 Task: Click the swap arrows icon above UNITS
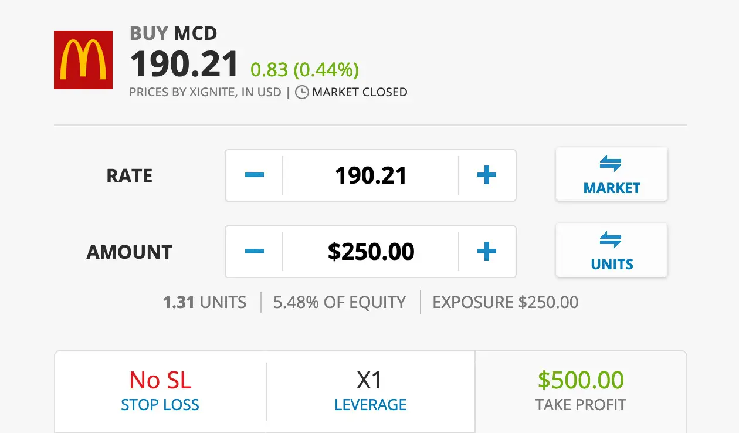(611, 240)
